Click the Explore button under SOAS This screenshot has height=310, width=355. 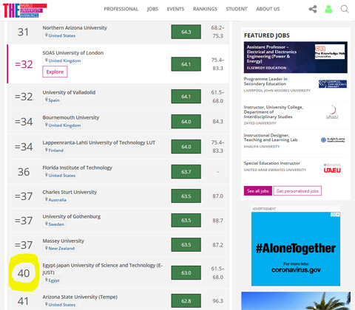point(55,72)
